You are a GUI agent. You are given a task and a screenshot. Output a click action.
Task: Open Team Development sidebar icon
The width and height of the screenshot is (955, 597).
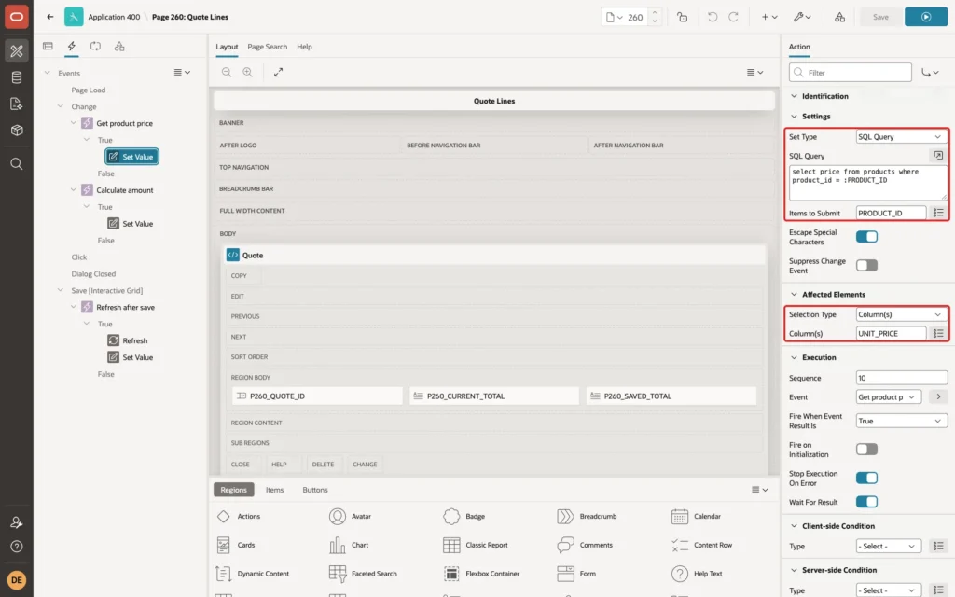coord(17,104)
